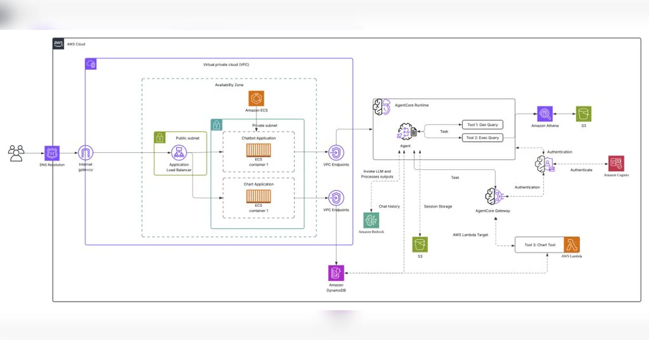
Task: Click the AWS Lambda orange icon
Action: tap(572, 245)
